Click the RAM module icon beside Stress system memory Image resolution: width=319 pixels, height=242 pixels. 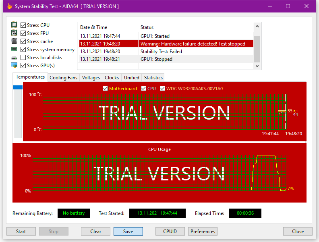pyautogui.click(x=14, y=49)
